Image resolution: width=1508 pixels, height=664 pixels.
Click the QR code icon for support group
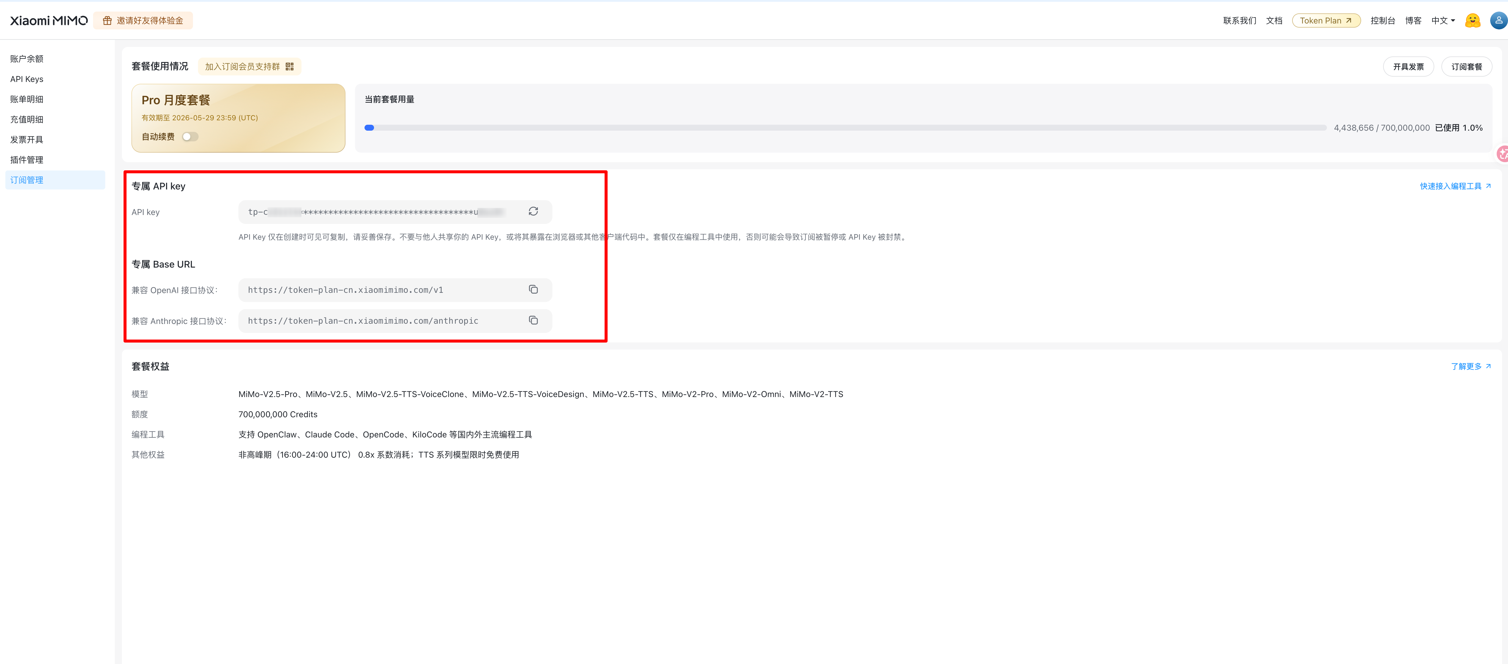click(x=290, y=67)
